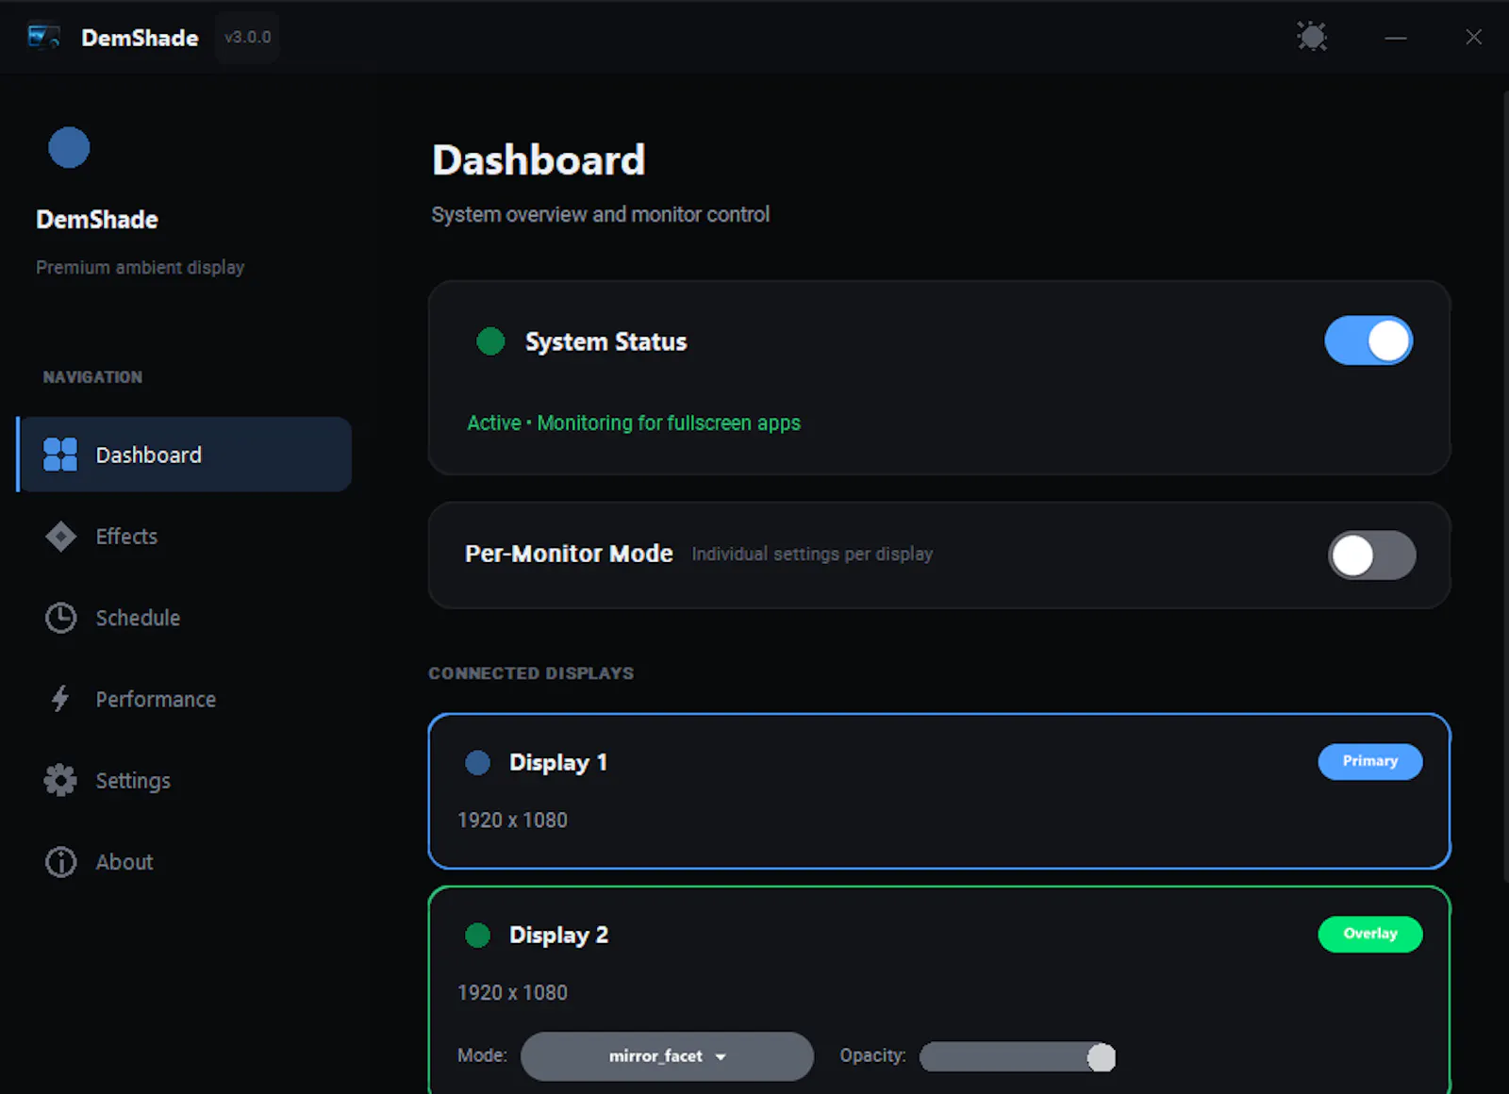Click the About info circle icon
Viewport: 1509px width, 1094px height.
60,862
